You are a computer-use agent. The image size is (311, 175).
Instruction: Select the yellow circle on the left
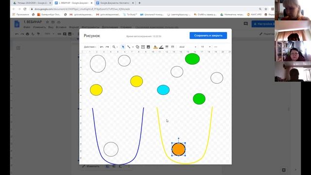[x=96, y=90]
